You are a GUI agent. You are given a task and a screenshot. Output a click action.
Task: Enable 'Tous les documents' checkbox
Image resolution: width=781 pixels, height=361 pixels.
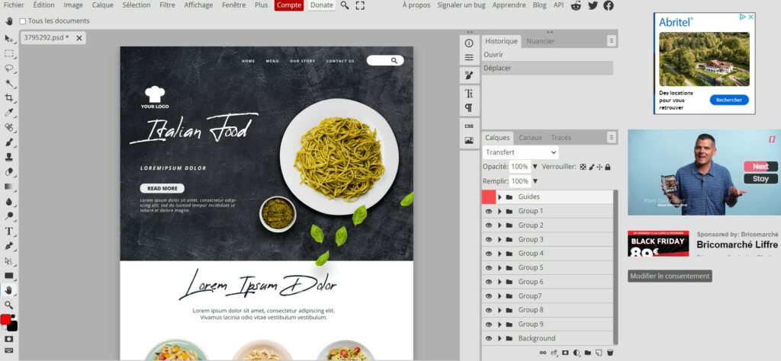click(22, 21)
